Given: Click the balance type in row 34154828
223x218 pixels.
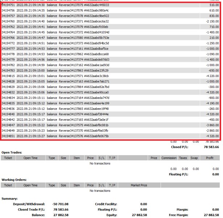Looking at the screenshot, I should pyautogui.click(x=52, y=81).
